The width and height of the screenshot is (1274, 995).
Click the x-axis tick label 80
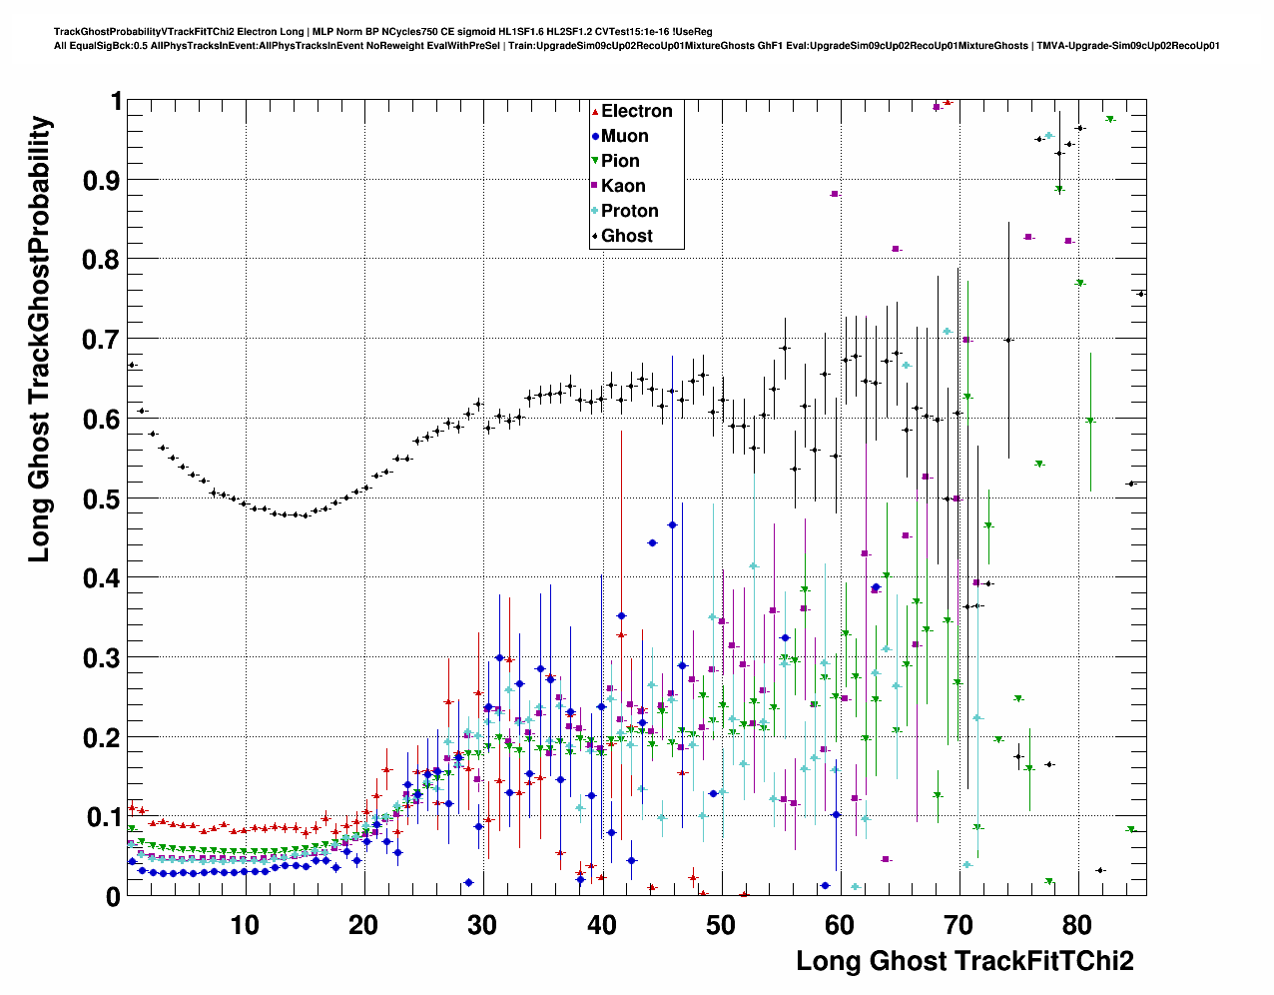click(1077, 925)
